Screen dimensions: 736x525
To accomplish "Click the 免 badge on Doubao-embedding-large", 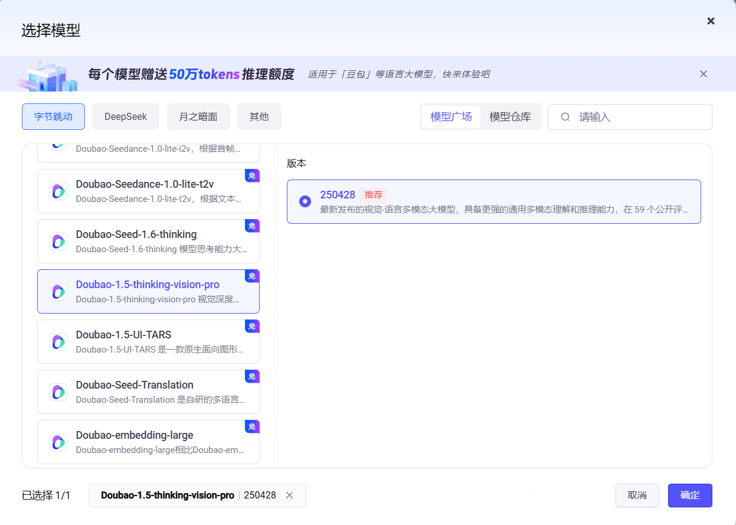I will (252, 427).
